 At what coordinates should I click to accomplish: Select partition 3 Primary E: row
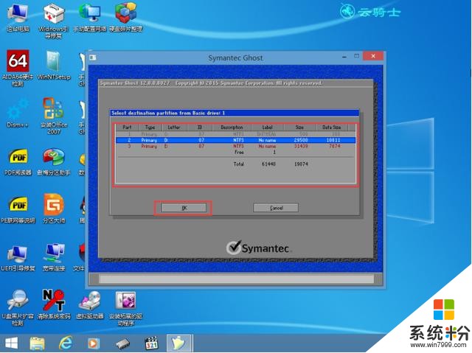tap(236, 146)
